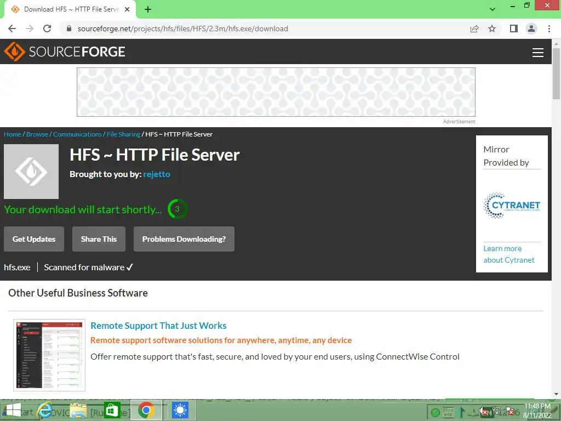Open the Windows Start button

(x=14, y=410)
